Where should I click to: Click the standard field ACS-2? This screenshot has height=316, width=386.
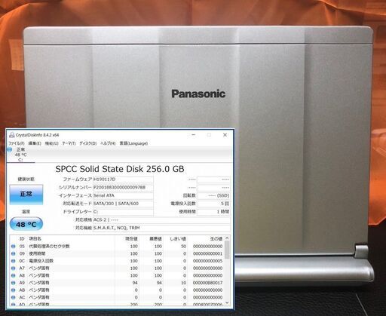(x=161, y=219)
